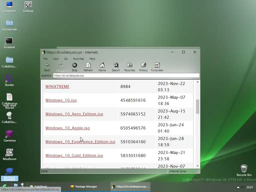Viewport: 256px width, 192px height.
Task: Refresh the current page
Action: click(88, 67)
